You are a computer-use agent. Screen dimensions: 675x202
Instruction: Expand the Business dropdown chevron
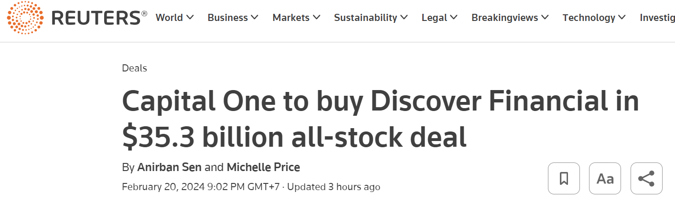255,18
